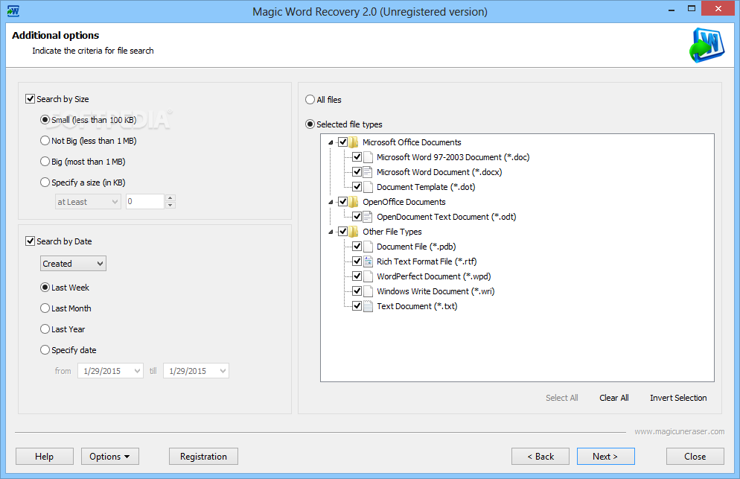Select the Last Week radio button
This screenshot has height=479, width=740.
(x=45, y=288)
